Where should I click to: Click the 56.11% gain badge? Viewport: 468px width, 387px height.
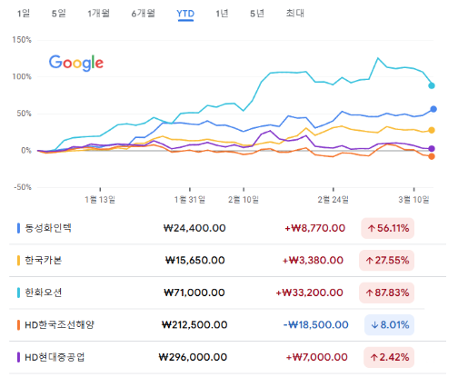coord(388,228)
